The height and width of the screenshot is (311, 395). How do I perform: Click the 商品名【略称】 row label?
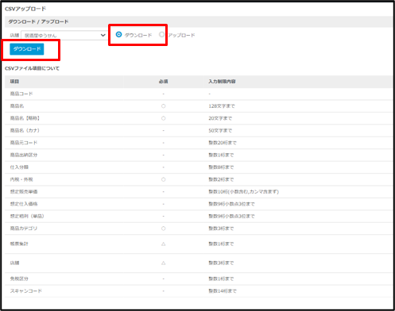(x=25, y=118)
